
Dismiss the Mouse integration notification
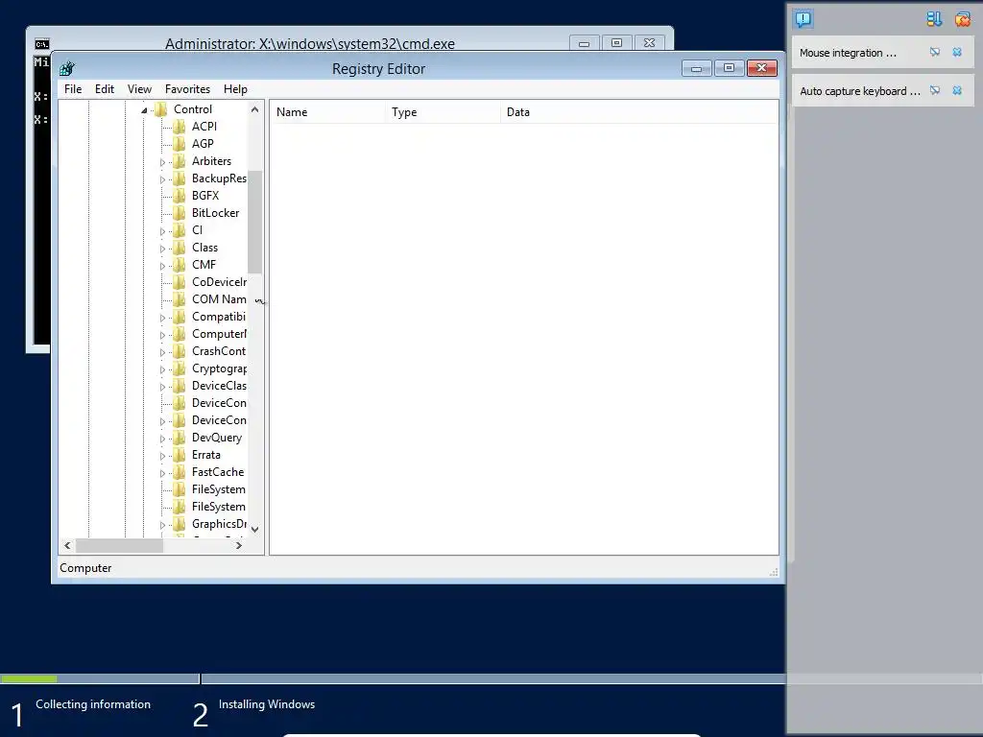[957, 53]
